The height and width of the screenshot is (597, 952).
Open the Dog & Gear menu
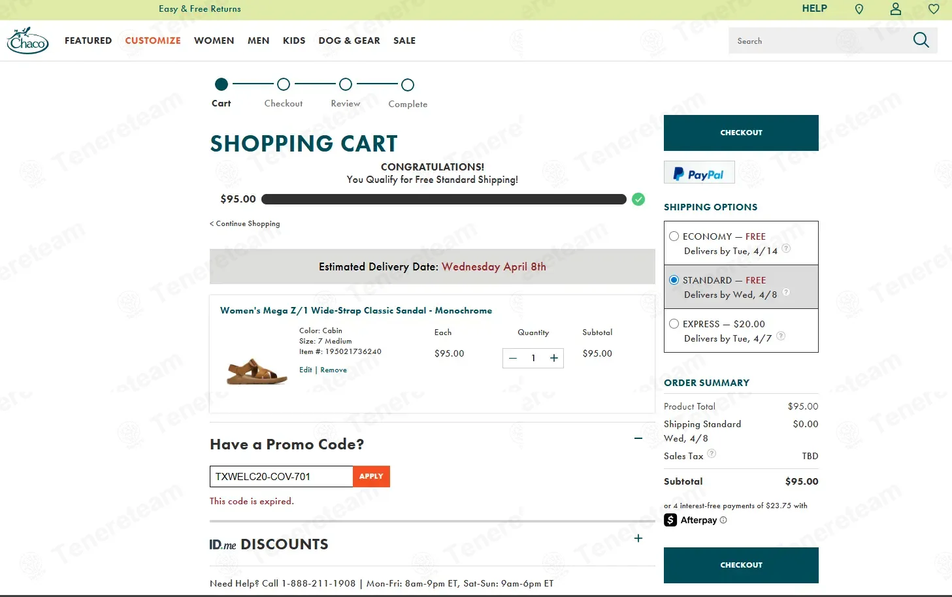pyautogui.click(x=349, y=40)
